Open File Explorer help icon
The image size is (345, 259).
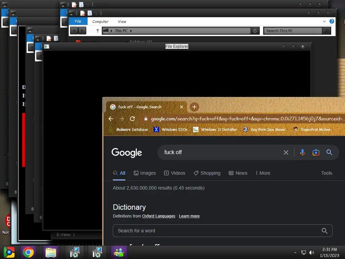332,21
